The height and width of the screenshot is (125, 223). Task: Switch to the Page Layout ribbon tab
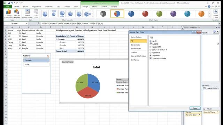[36, 7]
